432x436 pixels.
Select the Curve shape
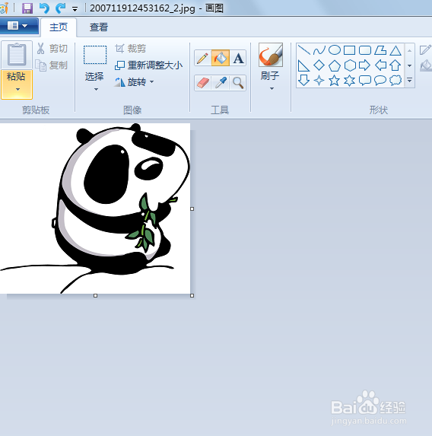[319, 50]
